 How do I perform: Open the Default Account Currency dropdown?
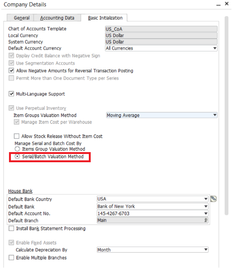coord(215,48)
